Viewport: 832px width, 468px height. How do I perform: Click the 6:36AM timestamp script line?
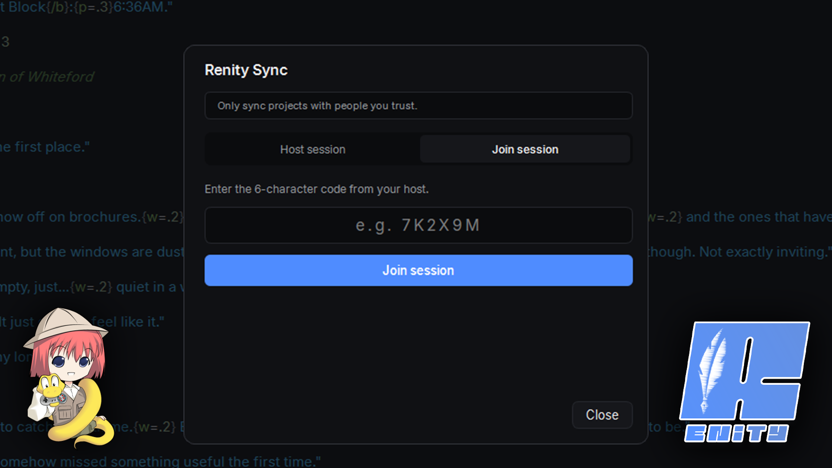click(86, 7)
